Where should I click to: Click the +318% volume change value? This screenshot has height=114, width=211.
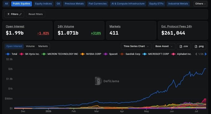tap(96, 33)
